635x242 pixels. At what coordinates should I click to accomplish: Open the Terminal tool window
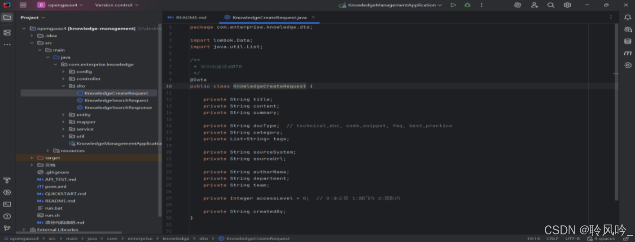tap(7, 204)
